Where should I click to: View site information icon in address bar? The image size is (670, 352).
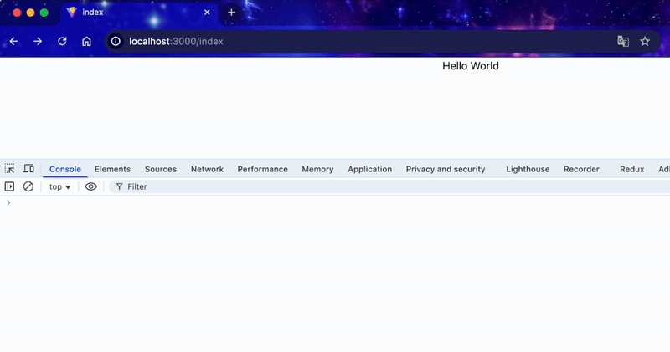[116, 41]
